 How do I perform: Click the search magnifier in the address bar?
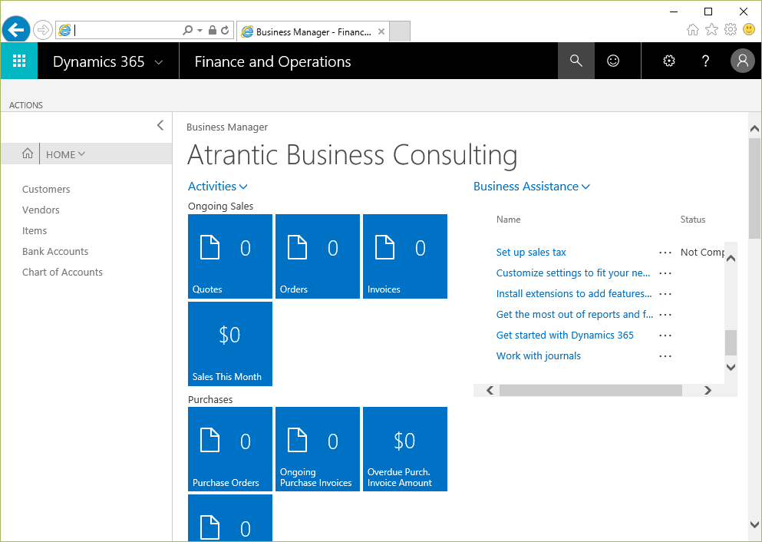tap(187, 30)
